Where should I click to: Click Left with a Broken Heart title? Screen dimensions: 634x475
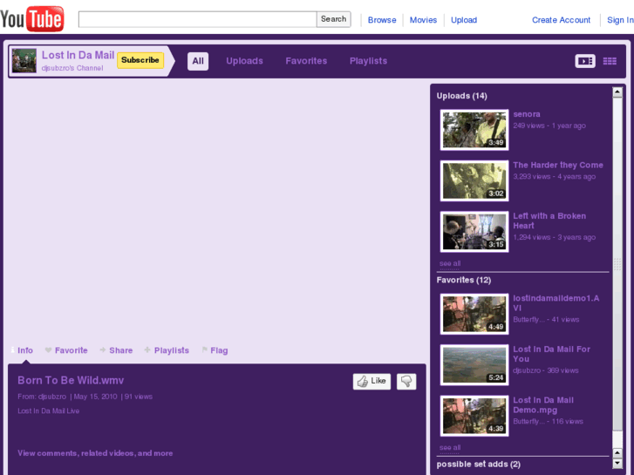(x=549, y=221)
